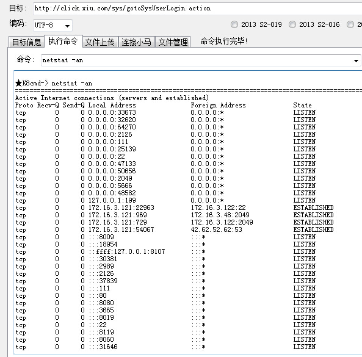Click the Active Internet connections heading line

[x=112, y=98]
